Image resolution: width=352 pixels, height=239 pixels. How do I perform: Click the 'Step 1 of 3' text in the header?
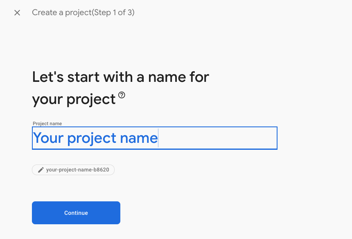point(113,13)
